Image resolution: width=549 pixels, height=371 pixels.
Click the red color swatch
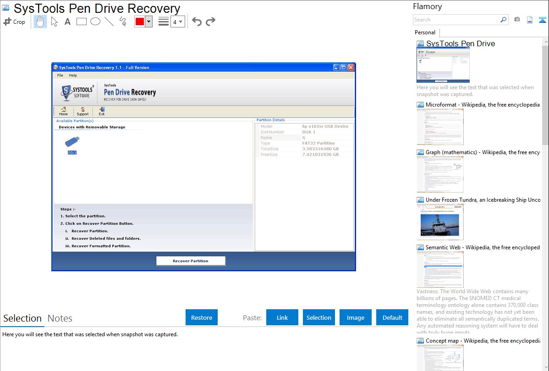point(140,22)
